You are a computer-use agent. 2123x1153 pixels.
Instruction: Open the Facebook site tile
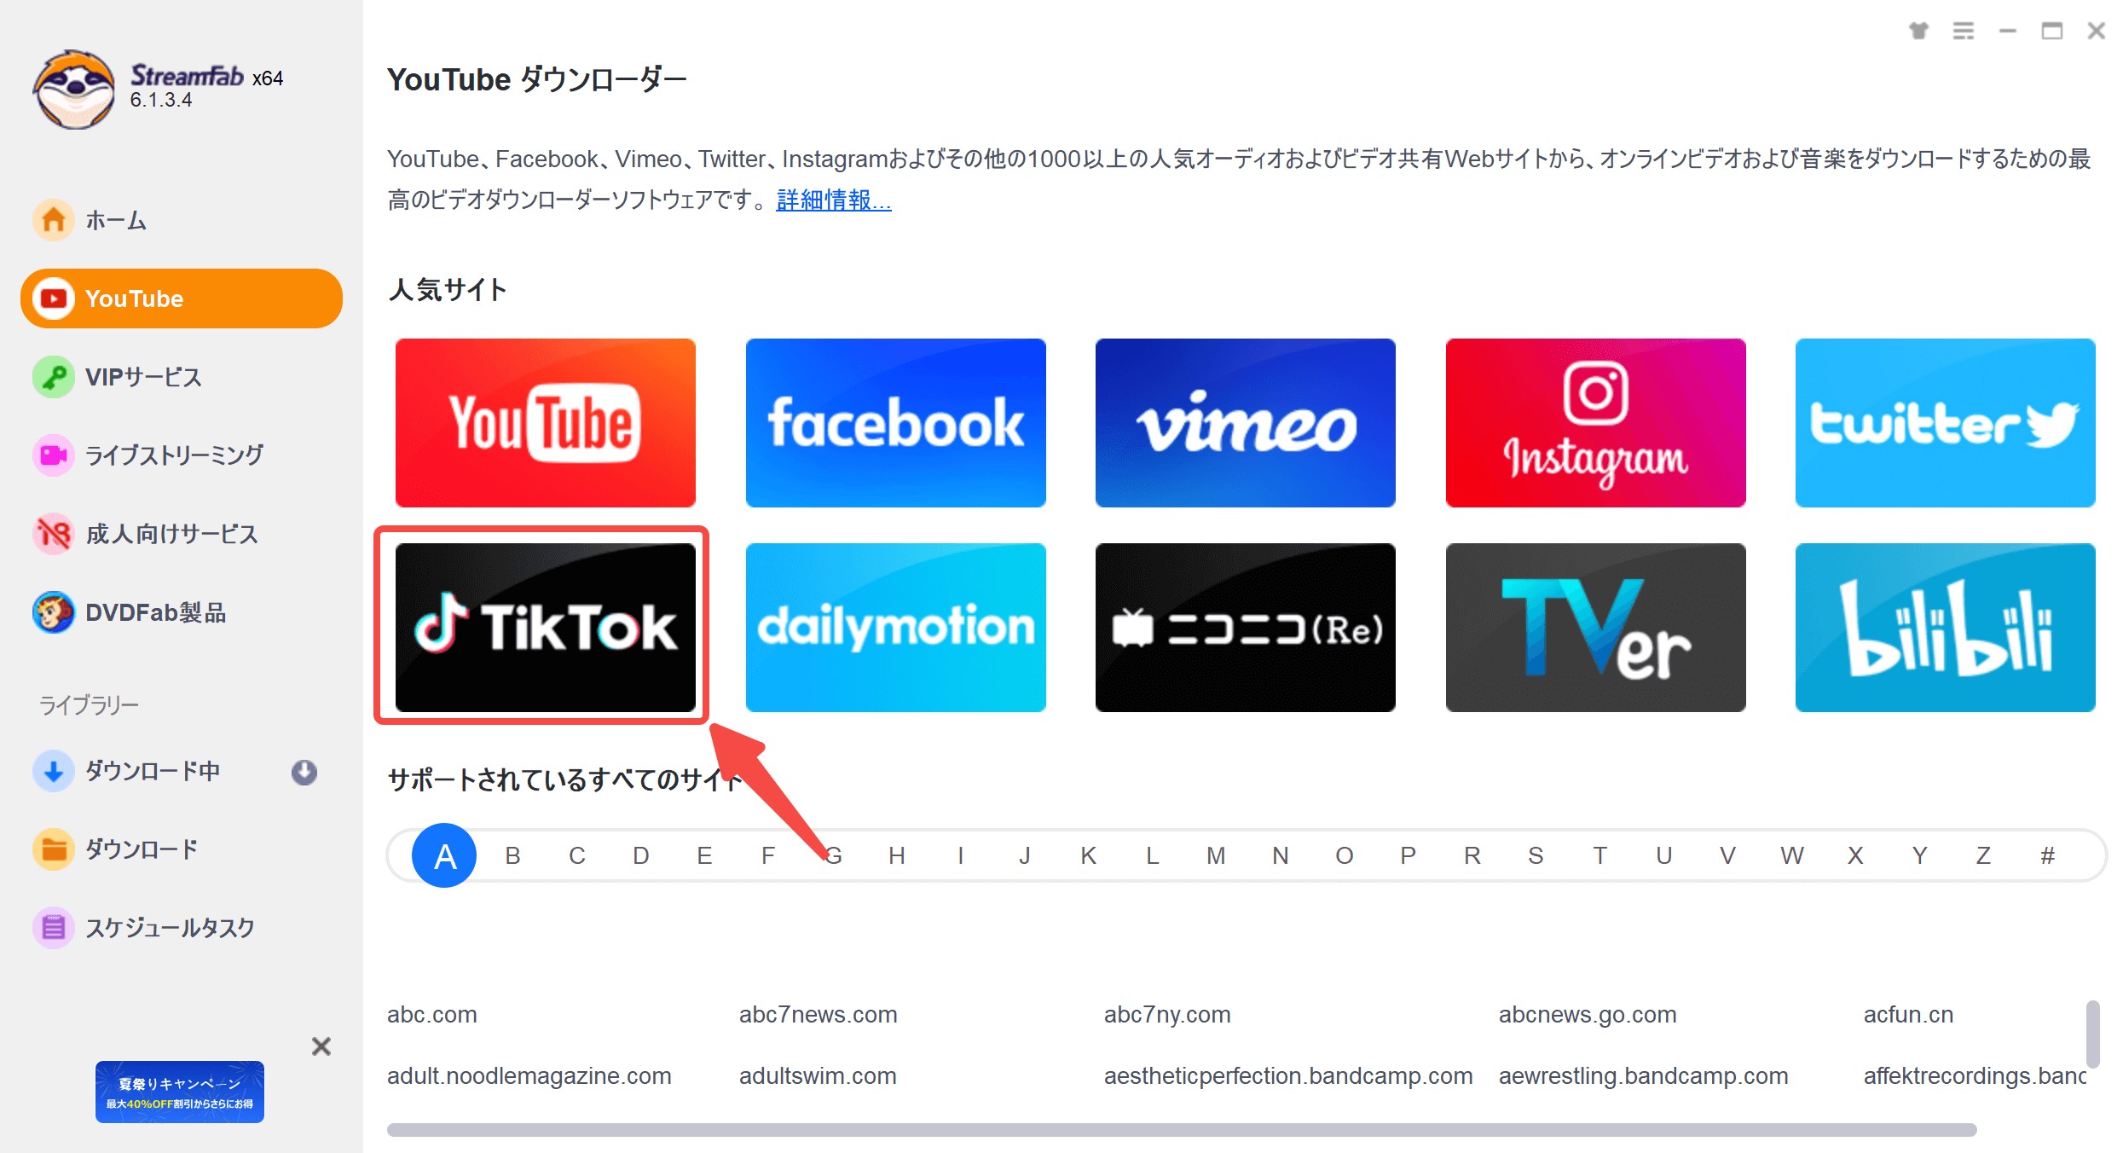coord(895,423)
